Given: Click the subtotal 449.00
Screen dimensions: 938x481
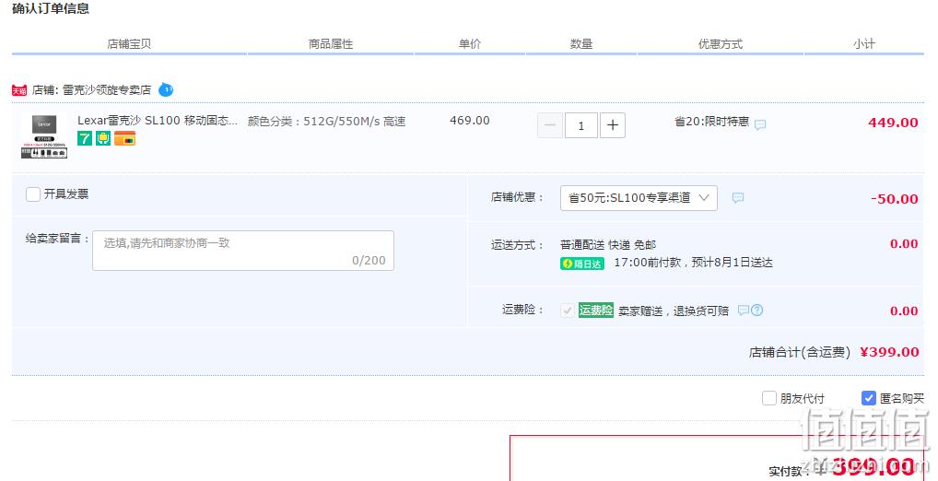Looking at the screenshot, I should point(893,123).
